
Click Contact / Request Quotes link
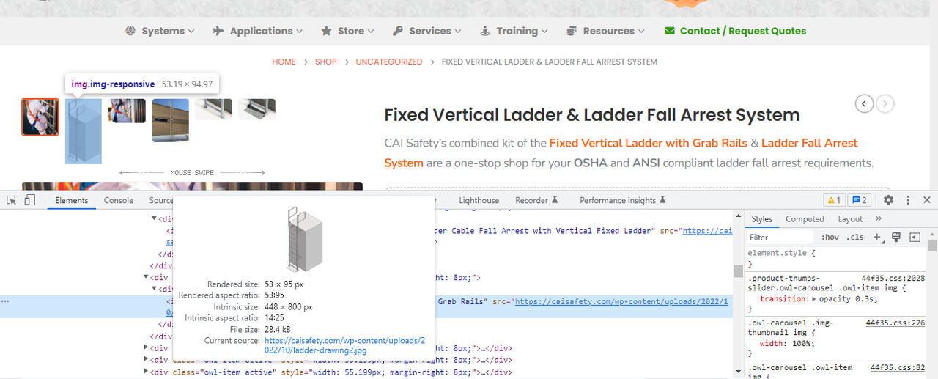[x=735, y=31]
